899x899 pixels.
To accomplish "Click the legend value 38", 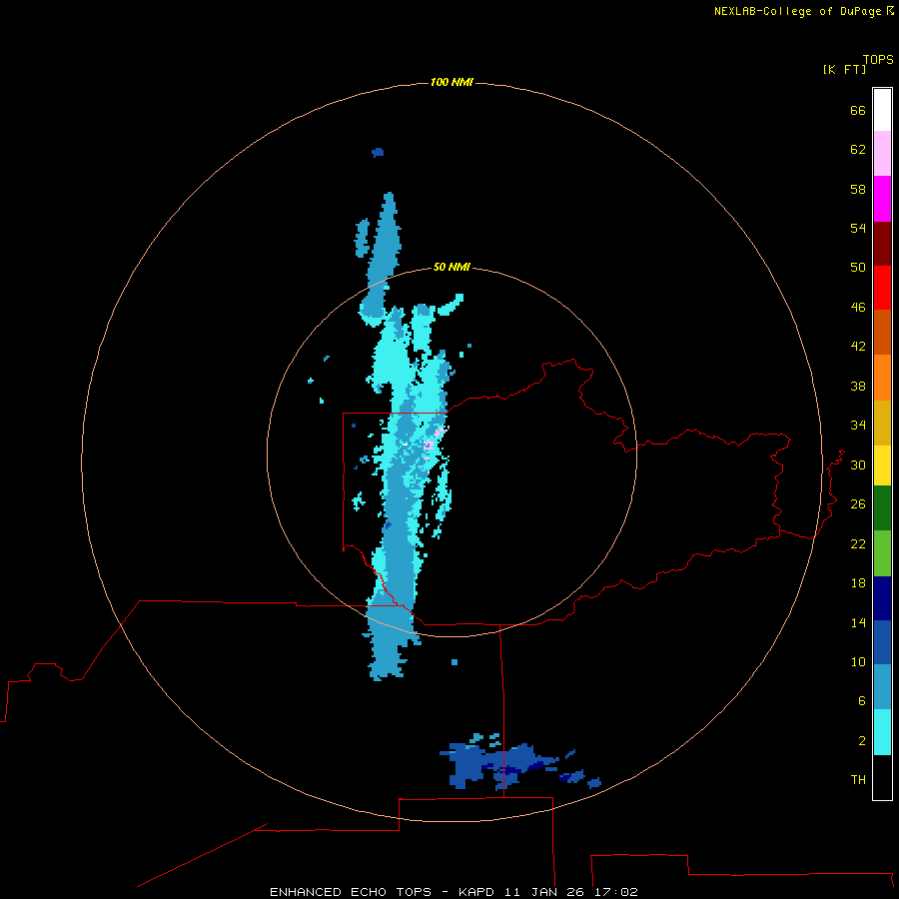I will 858,386.
